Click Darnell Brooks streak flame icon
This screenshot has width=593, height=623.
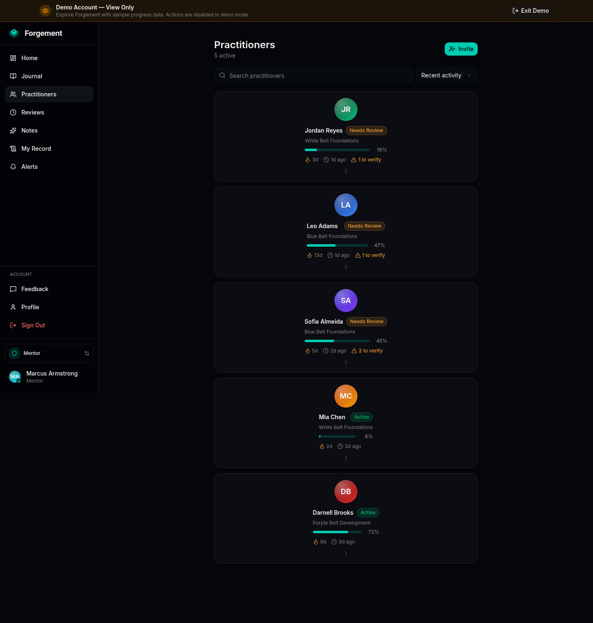coord(316,542)
